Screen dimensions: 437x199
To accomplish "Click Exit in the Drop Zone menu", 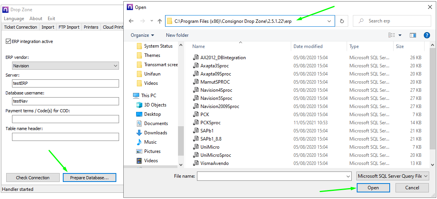I will pos(51,19).
